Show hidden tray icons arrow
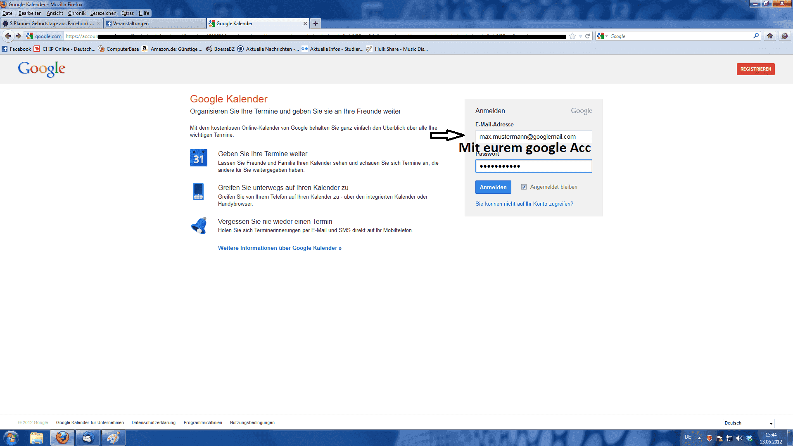Image resolution: width=793 pixels, height=446 pixels. pos(699,438)
